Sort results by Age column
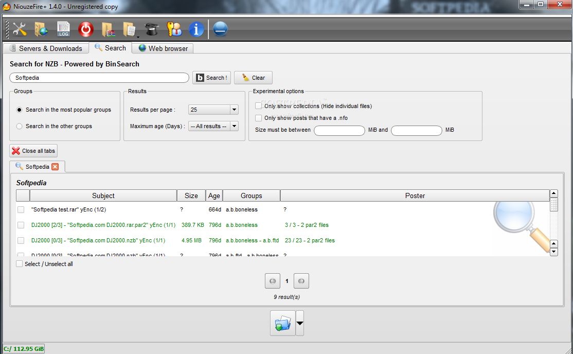This screenshot has height=354, width=573. 214,196
